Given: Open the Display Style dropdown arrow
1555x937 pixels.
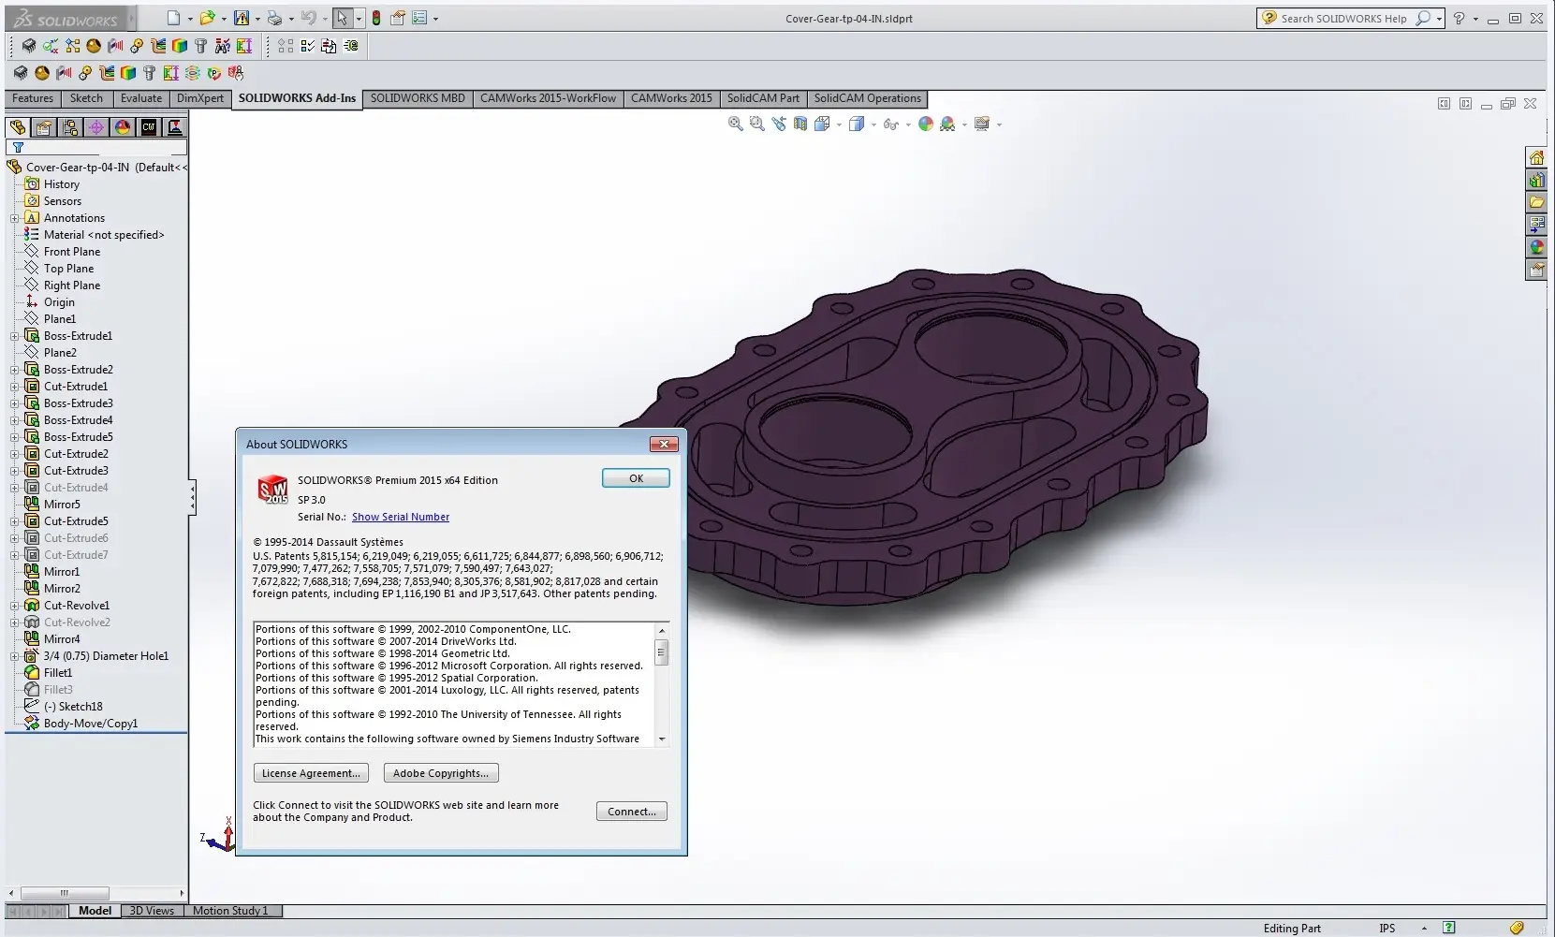Looking at the screenshot, I should click(873, 124).
